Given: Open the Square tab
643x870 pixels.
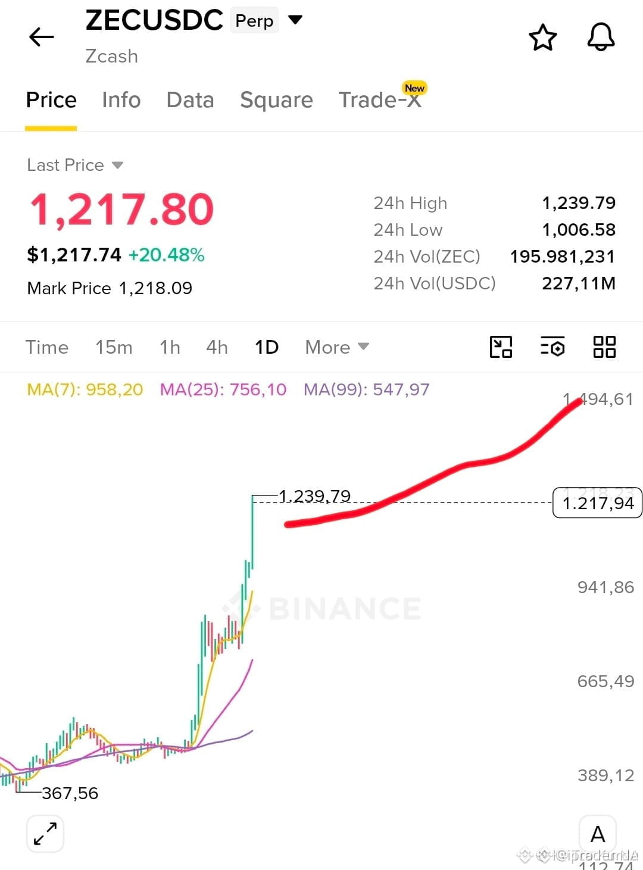Looking at the screenshot, I should 276,100.
